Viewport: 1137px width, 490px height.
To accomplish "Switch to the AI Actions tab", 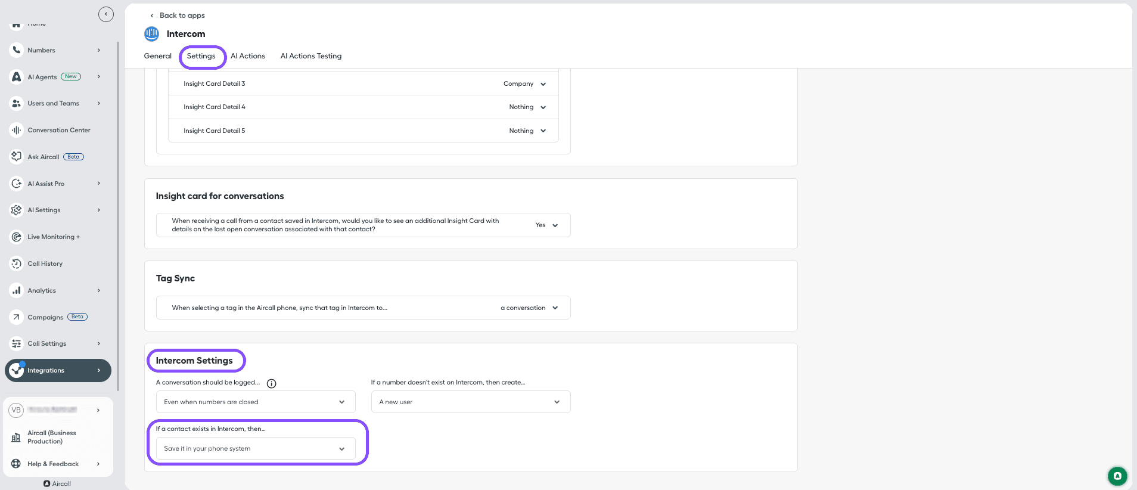I will [x=248, y=56].
